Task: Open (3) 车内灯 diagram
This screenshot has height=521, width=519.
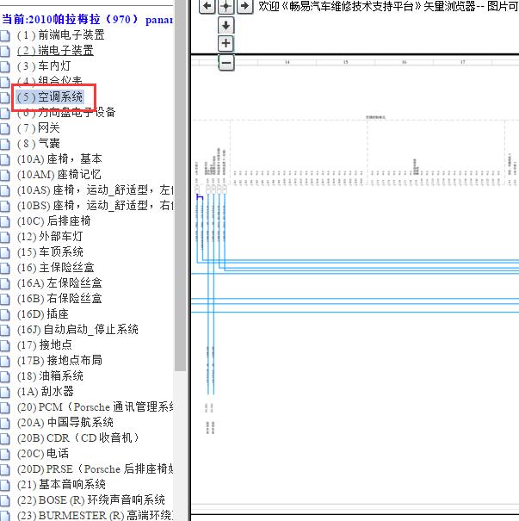Action: pyautogui.click(x=44, y=65)
